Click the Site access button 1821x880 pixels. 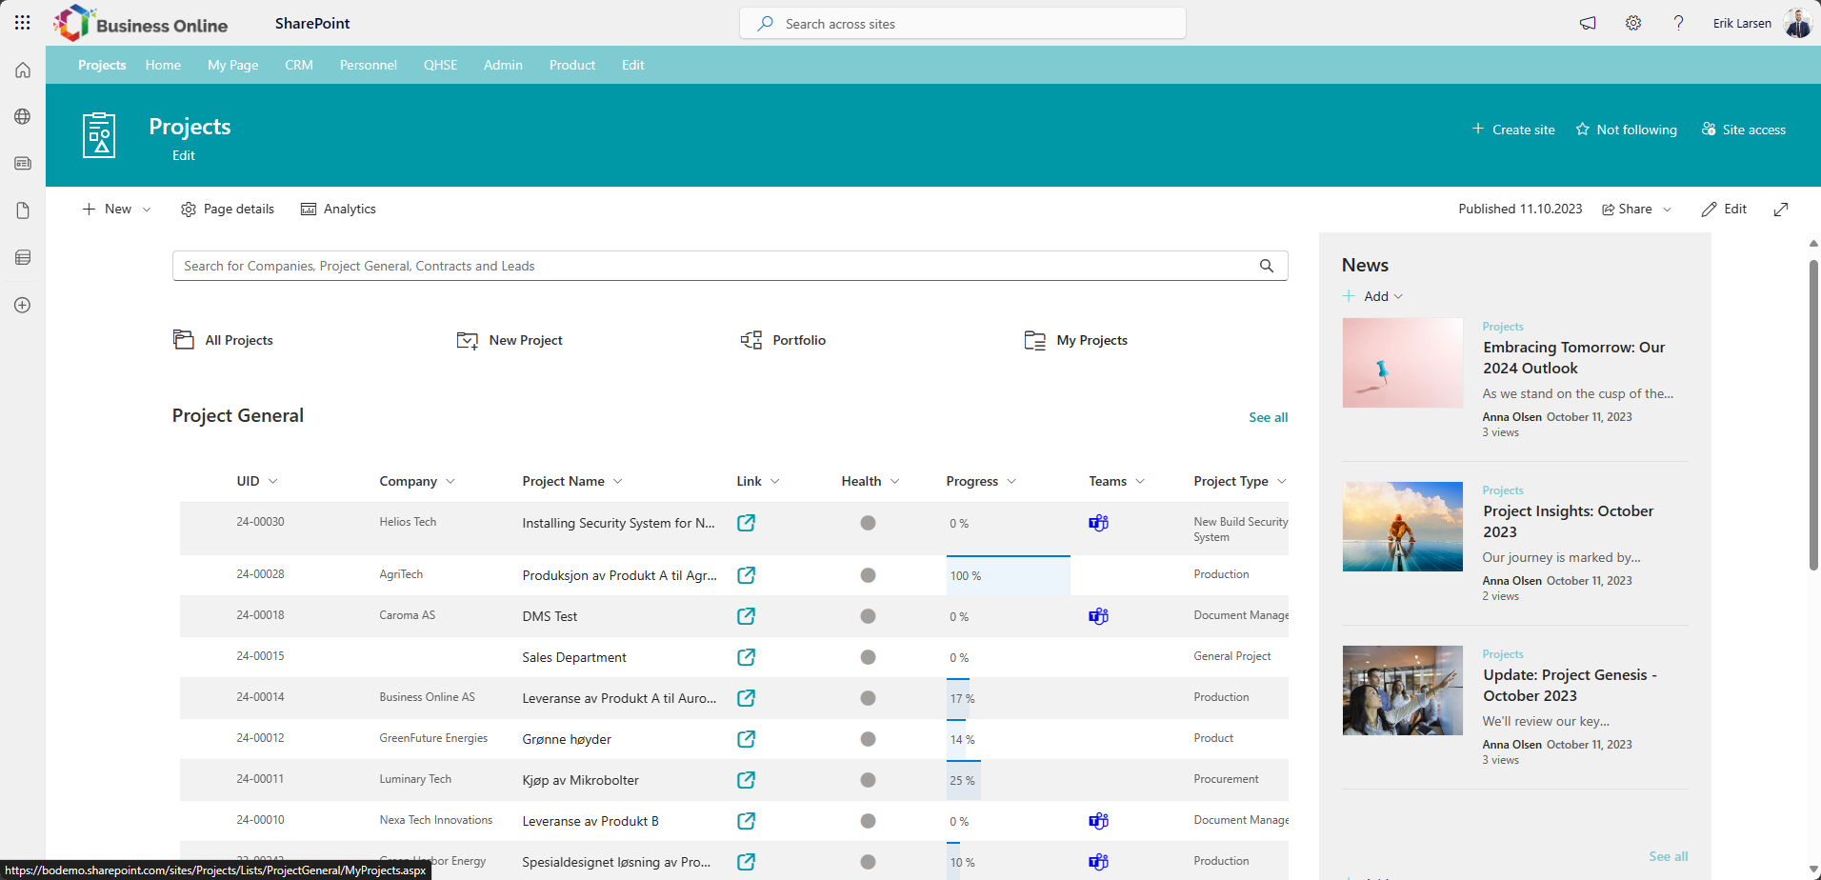pos(1744,130)
